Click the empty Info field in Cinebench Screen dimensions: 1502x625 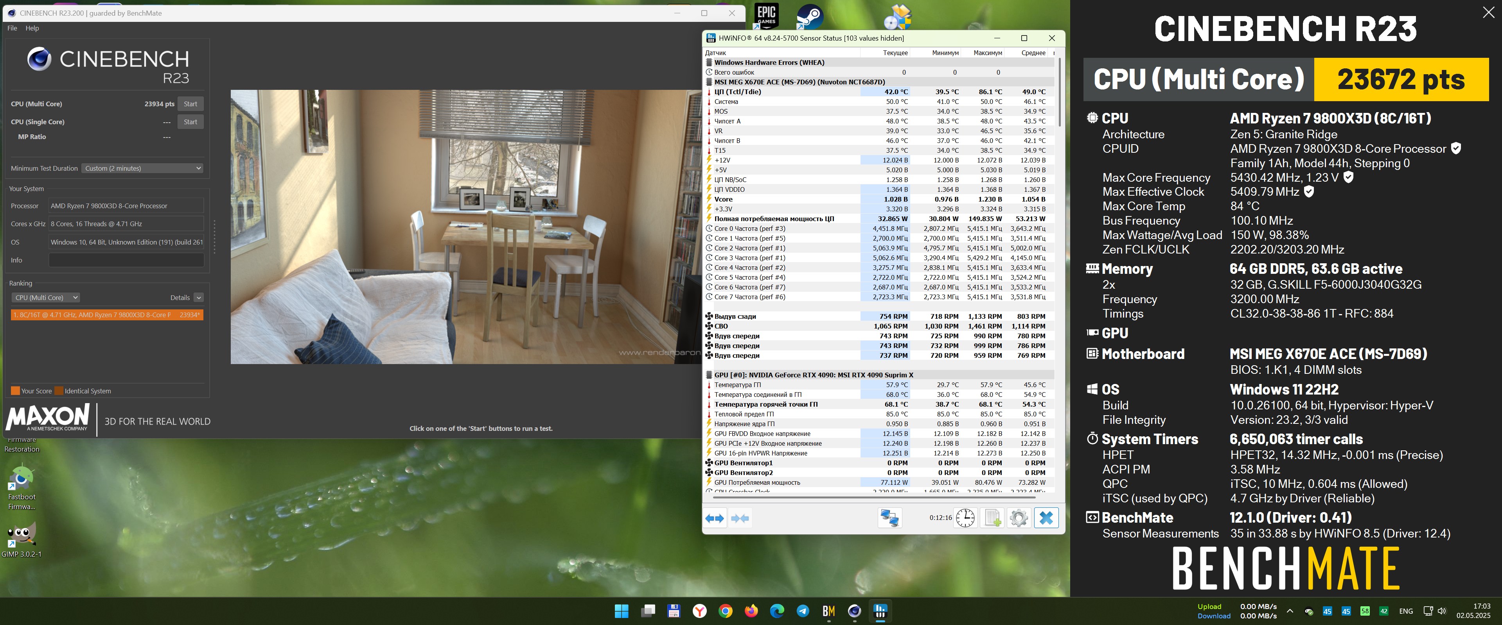pyautogui.click(x=126, y=261)
